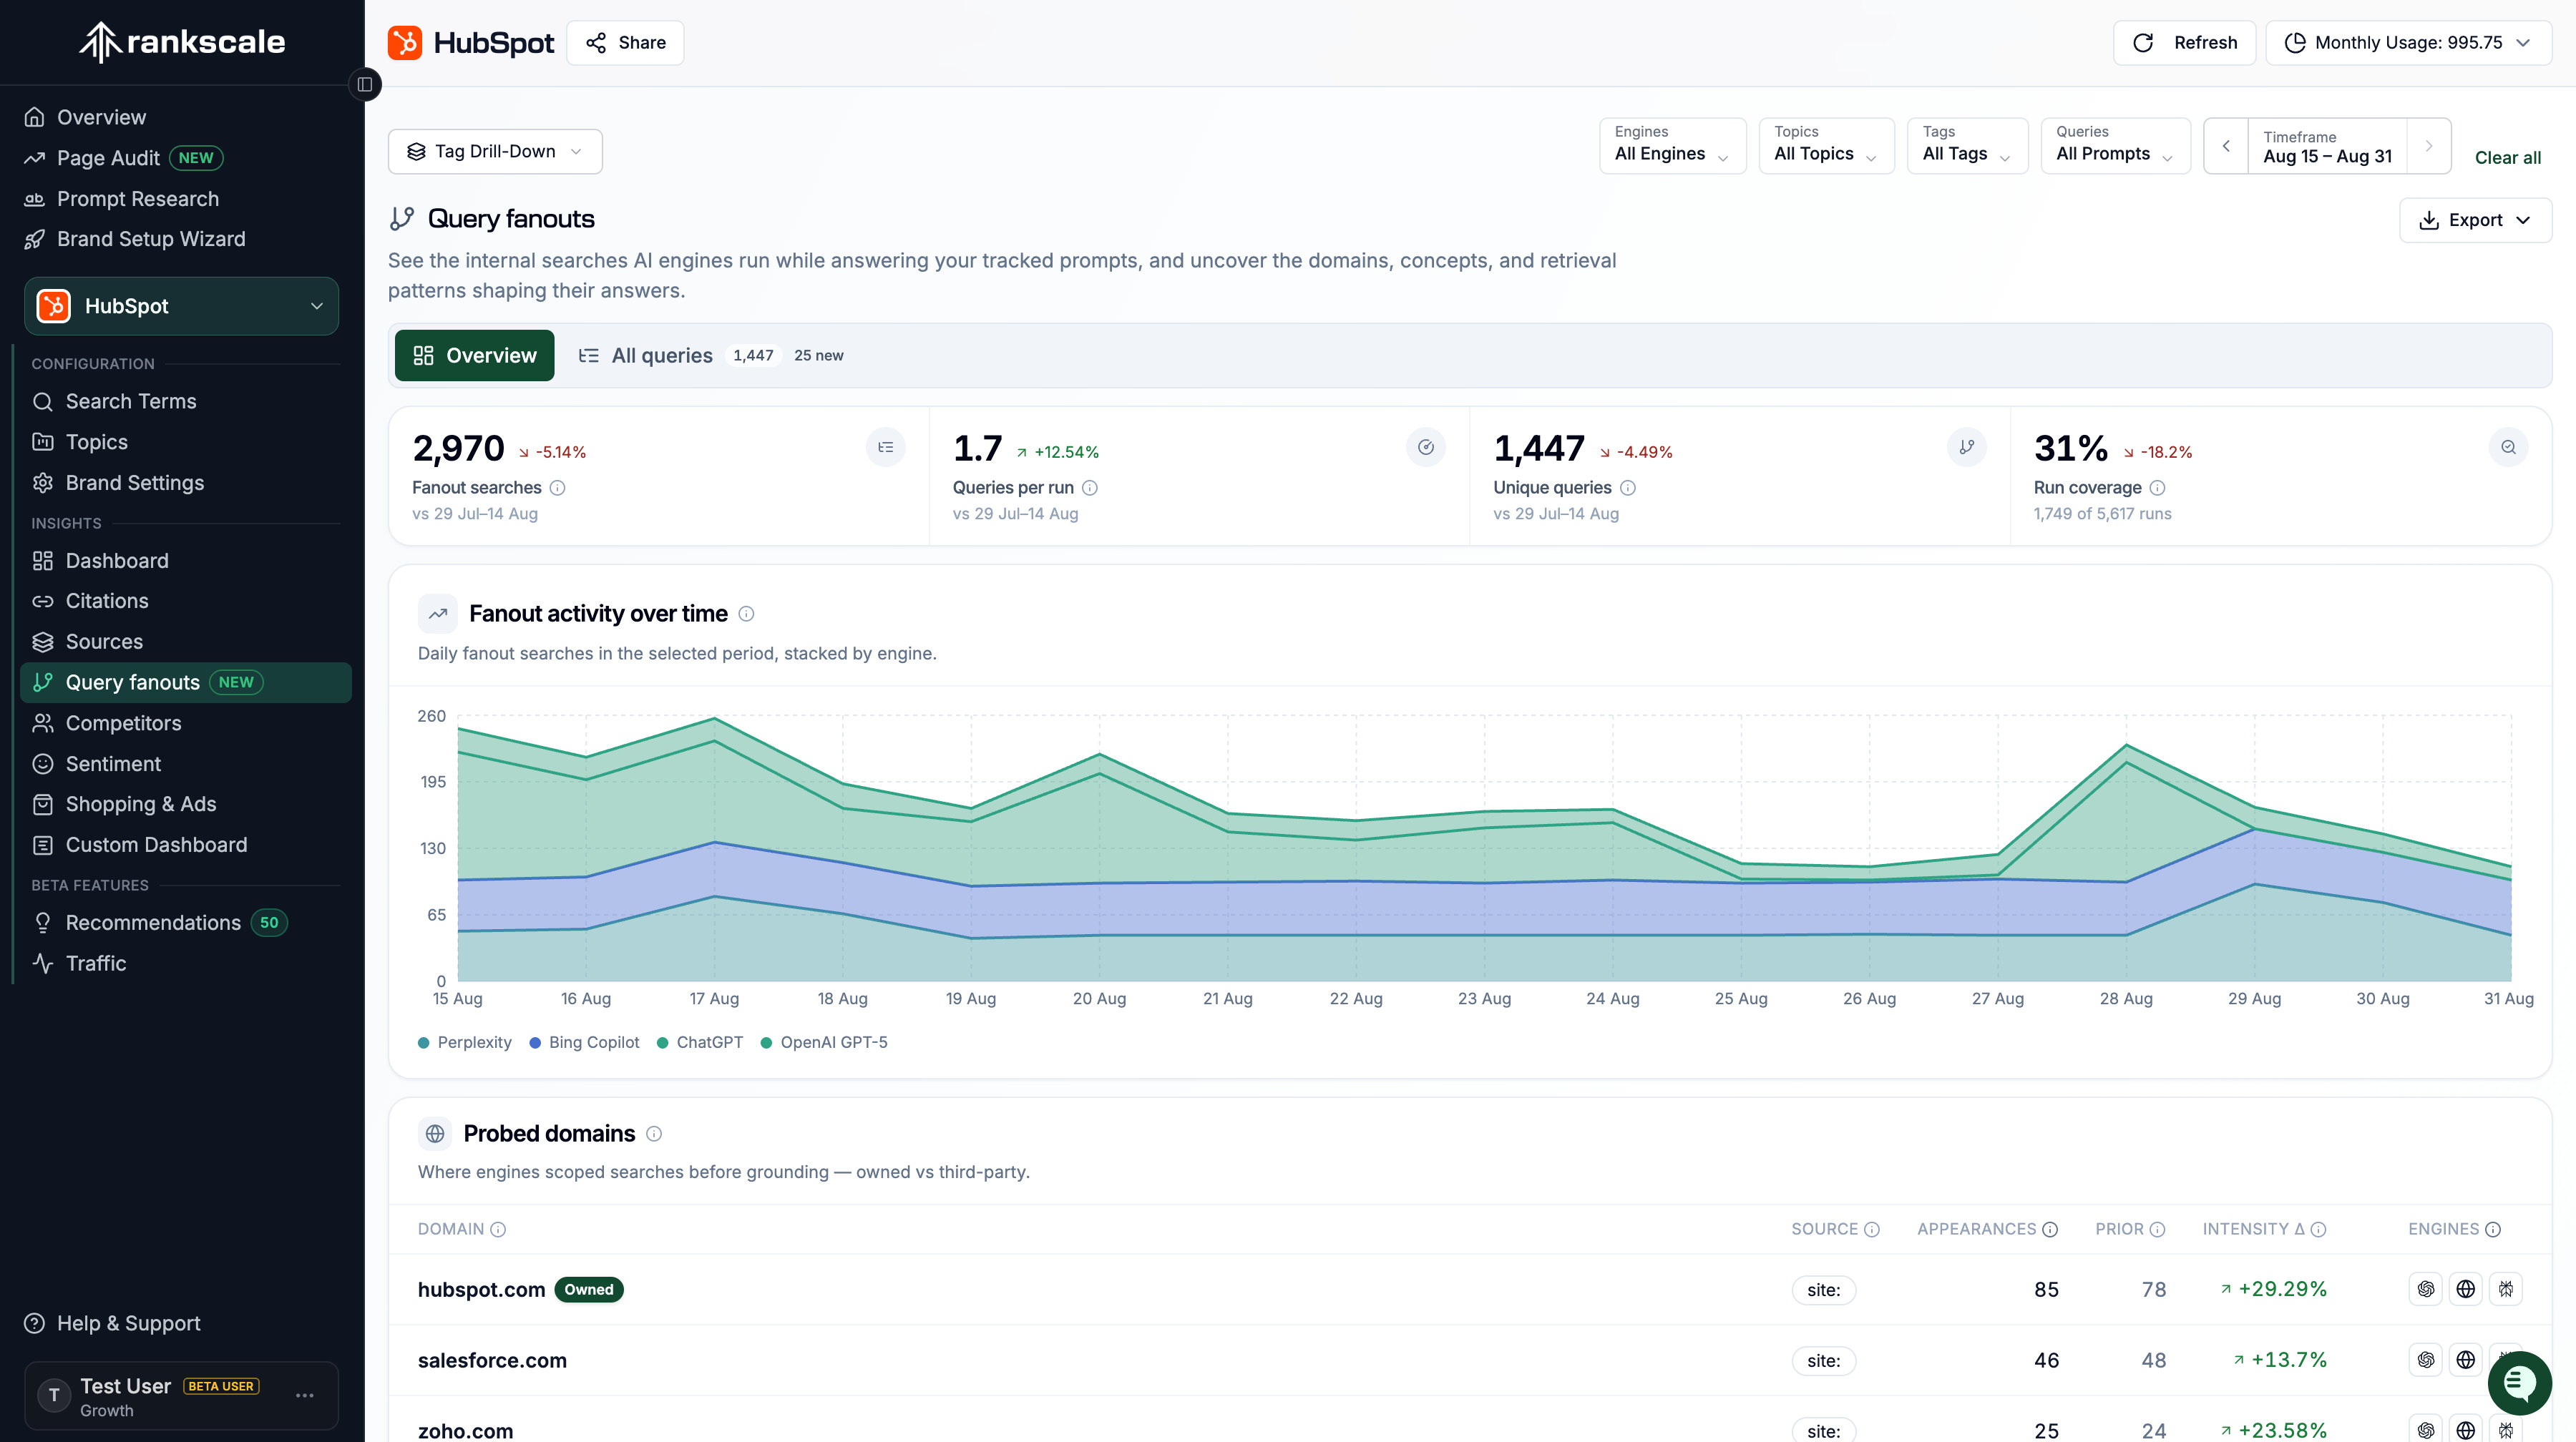Toggle Perplexity series in chart legend

465,1042
